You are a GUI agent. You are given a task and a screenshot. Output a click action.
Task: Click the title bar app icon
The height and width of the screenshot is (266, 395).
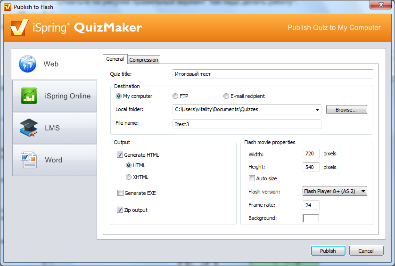tap(8, 7)
